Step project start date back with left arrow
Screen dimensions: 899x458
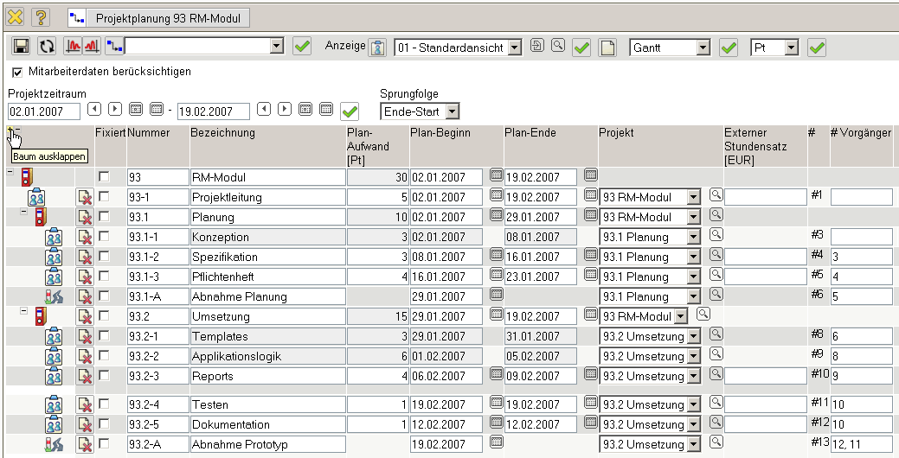coord(94,110)
